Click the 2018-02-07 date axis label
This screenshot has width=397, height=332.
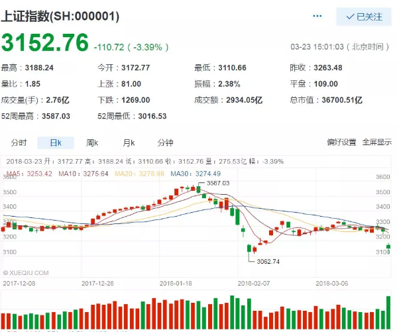coord(254,284)
